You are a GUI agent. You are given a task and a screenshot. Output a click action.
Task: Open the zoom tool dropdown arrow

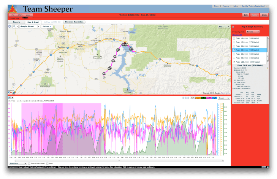pyautogui.click(x=17, y=26)
